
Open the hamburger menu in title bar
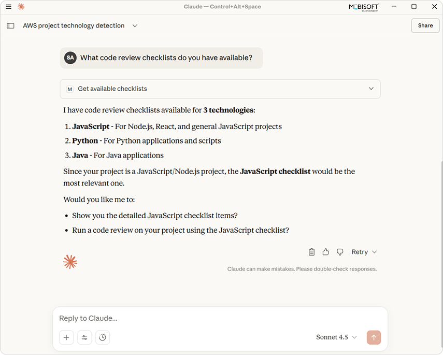(x=8, y=7)
